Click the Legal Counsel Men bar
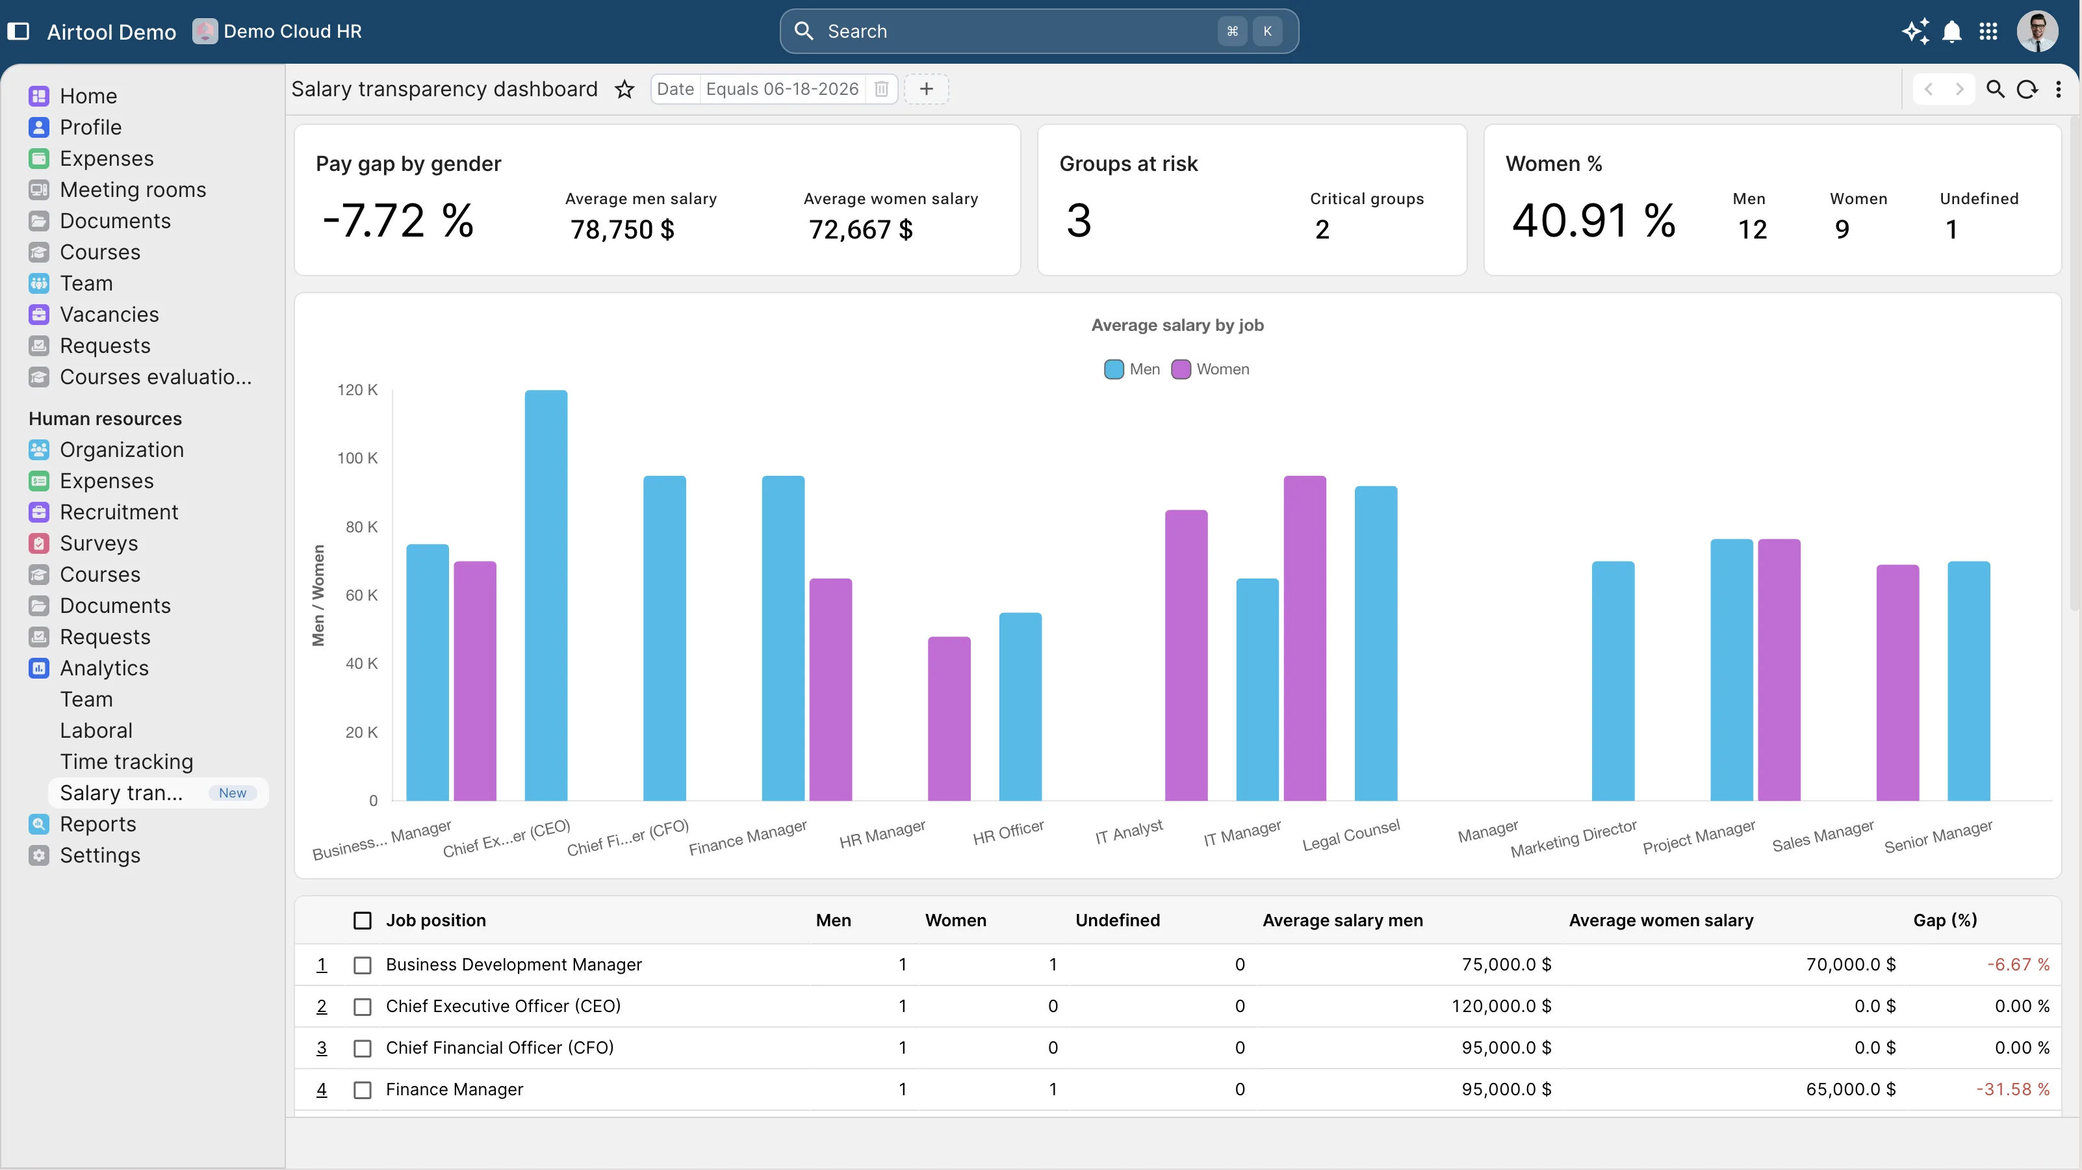Screen dimensions: 2082x1170 point(1376,643)
